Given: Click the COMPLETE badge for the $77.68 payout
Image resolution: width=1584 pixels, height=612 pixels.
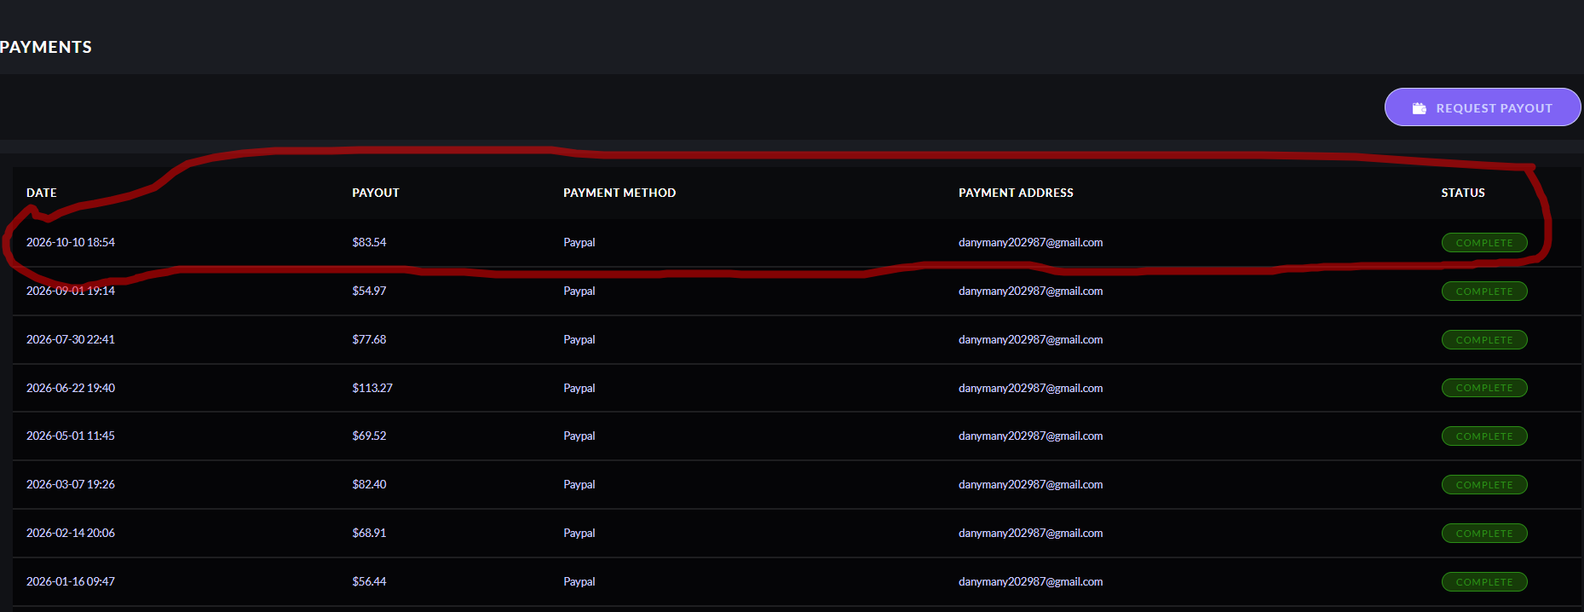Looking at the screenshot, I should pos(1484,340).
